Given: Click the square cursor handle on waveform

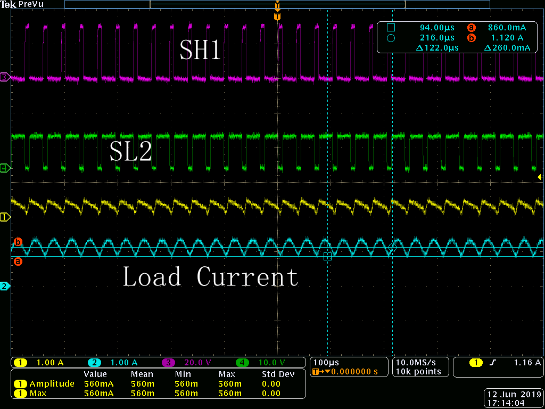Looking at the screenshot, I should (327, 257).
